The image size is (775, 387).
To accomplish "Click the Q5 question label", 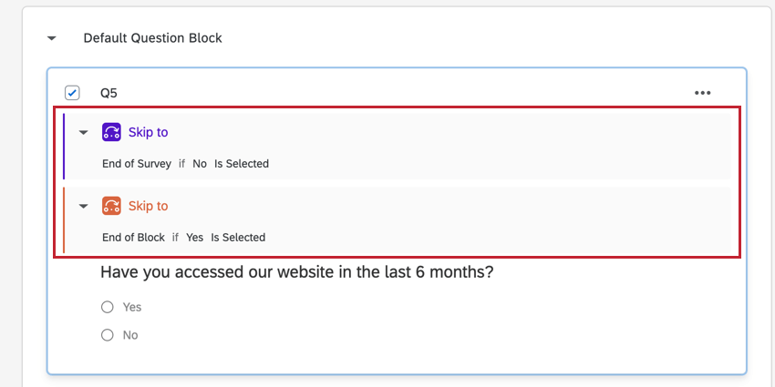I will pyautogui.click(x=108, y=93).
